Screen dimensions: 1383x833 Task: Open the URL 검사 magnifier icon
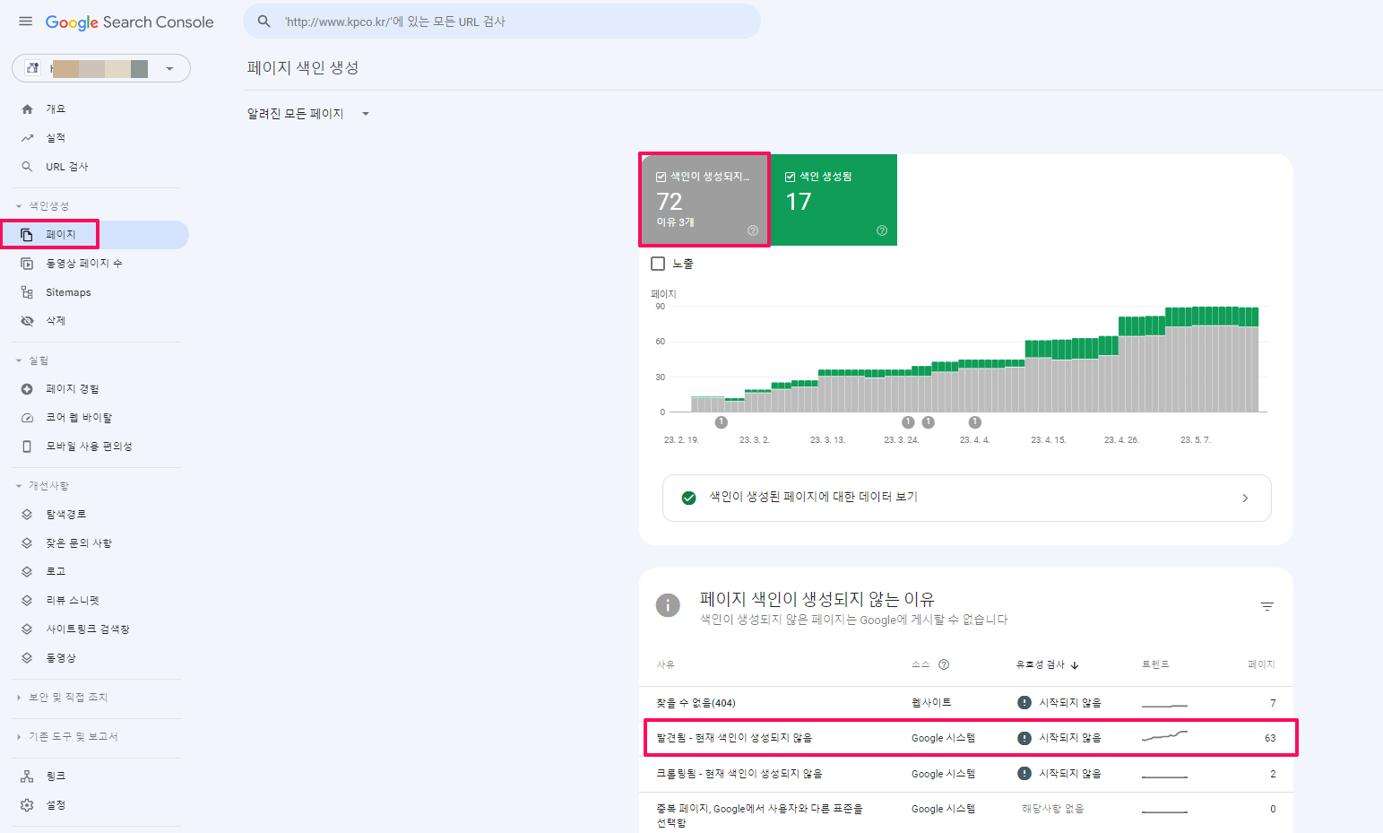tap(27, 166)
